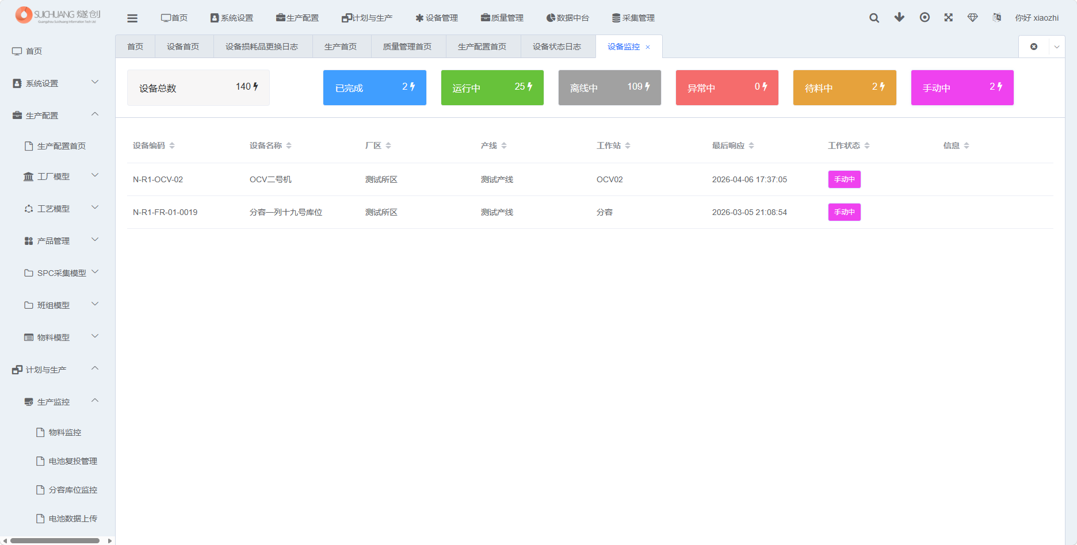Toggle the hamburger sidebar collapse icon
Image resolution: width=1077 pixels, height=545 pixels.
coord(132,18)
